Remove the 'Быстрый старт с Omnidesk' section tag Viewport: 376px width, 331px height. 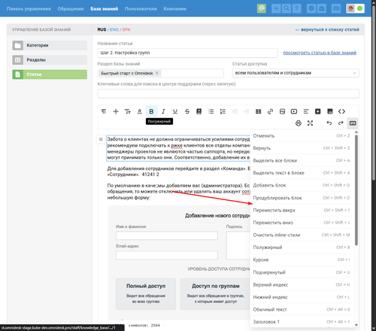[157, 73]
